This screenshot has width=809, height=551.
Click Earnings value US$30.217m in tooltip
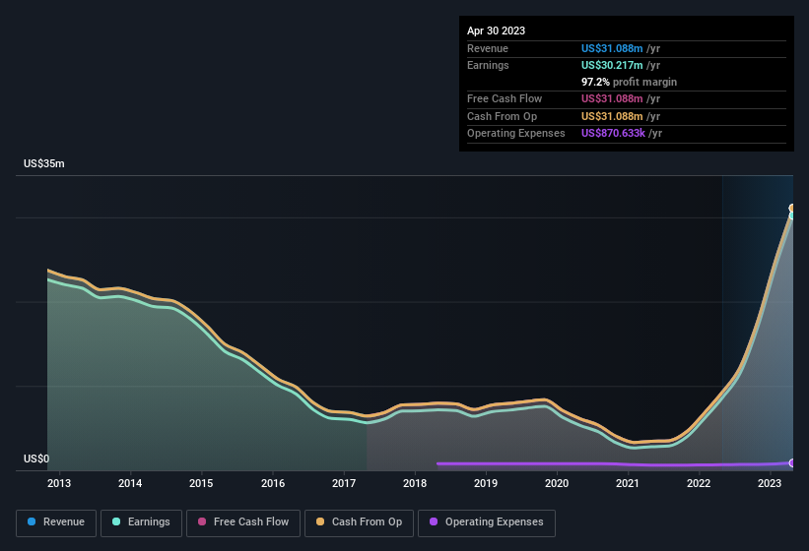click(612, 65)
